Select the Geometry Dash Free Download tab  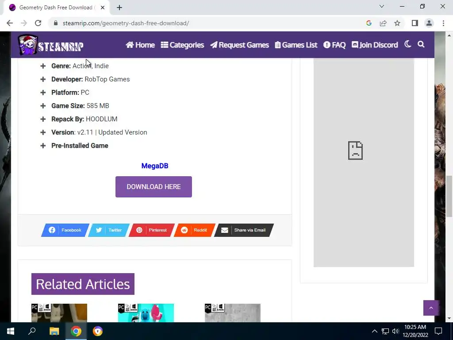pos(56,8)
